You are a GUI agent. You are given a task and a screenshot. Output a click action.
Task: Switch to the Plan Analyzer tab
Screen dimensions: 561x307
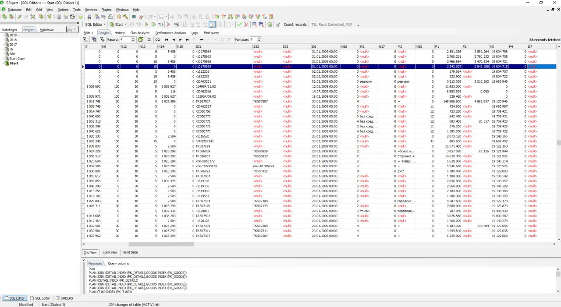coord(140,33)
